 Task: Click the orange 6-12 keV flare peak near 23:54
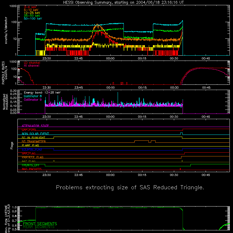98,25
